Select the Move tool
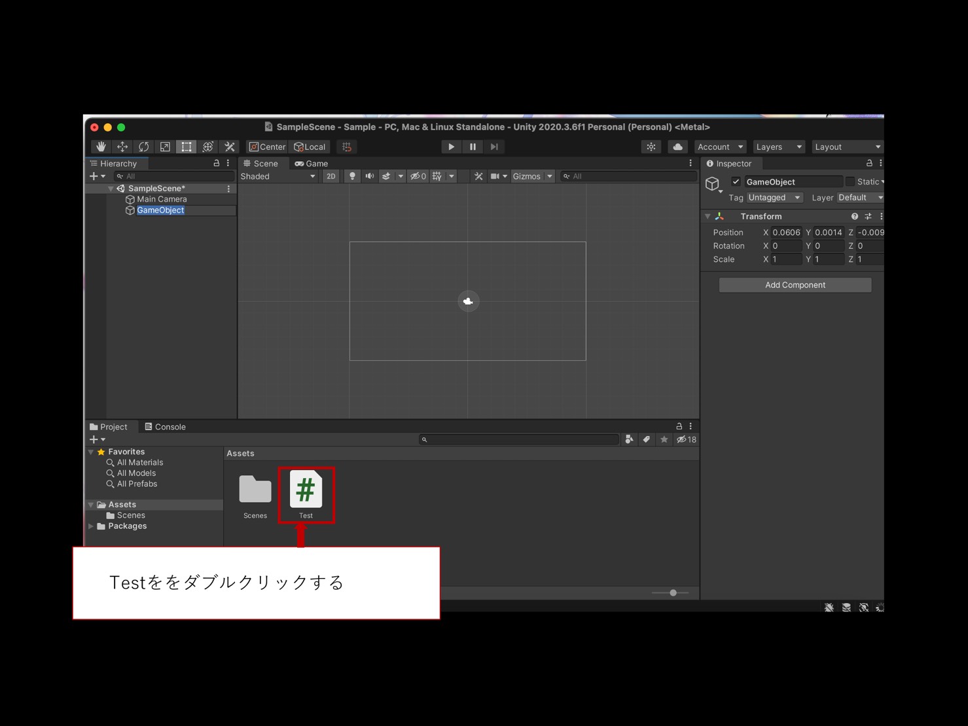Viewport: 968px width, 726px height. point(122,147)
